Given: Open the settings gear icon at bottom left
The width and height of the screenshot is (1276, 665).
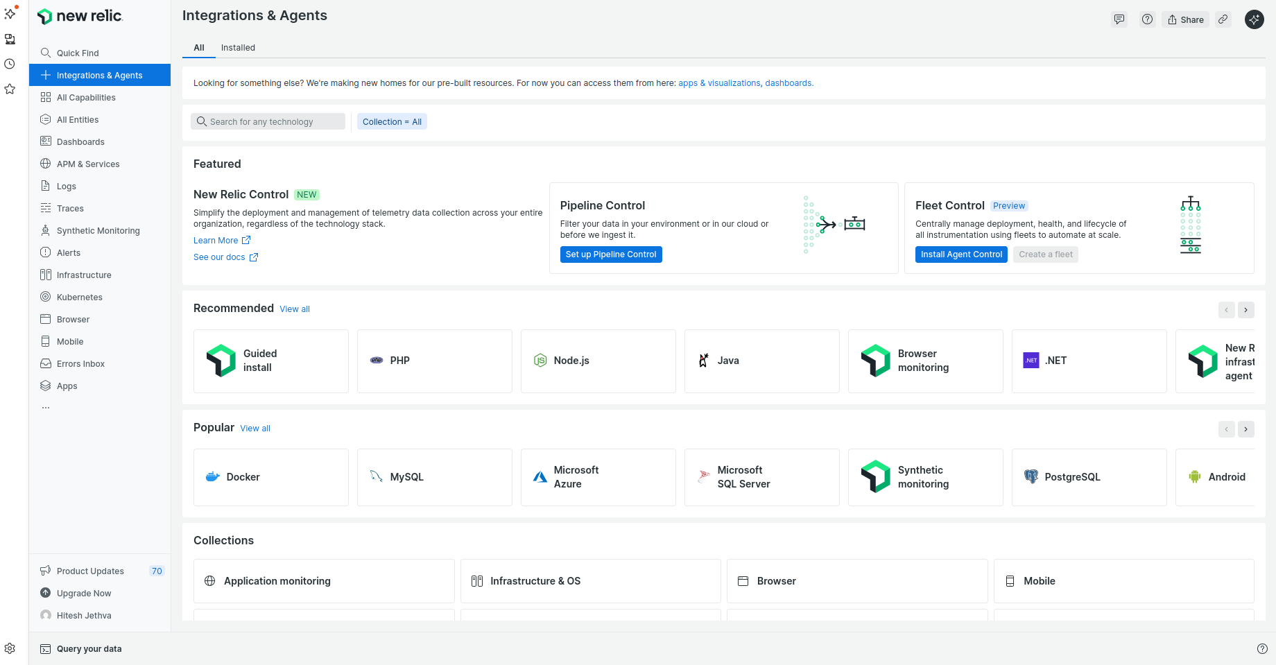Looking at the screenshot, I should tap(10, 648).
